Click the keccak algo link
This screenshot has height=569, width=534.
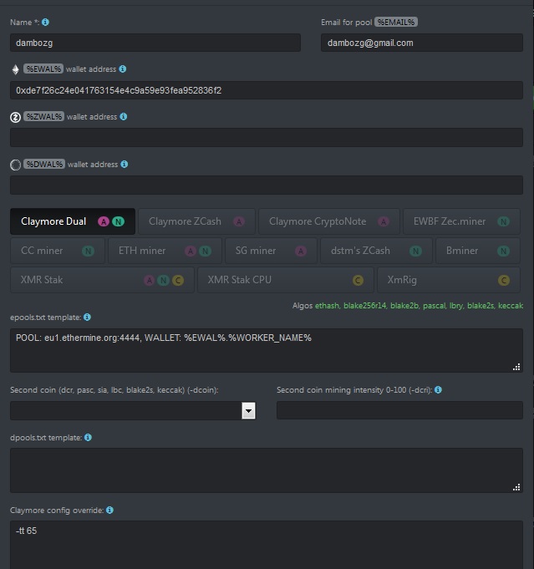pyautogui.click(x=510, y=306)
